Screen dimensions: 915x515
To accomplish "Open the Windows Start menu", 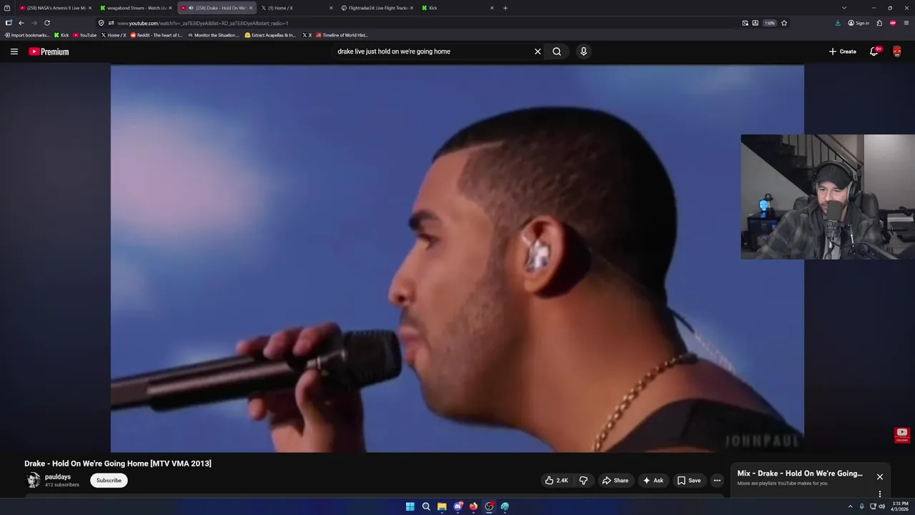I will pyautogui.click(x=410, y=506).
